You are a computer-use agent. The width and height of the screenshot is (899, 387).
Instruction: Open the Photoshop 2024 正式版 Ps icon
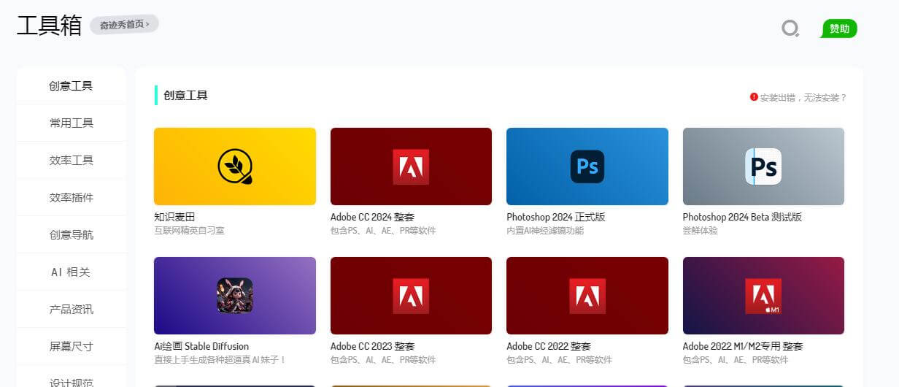coord(587,166)
